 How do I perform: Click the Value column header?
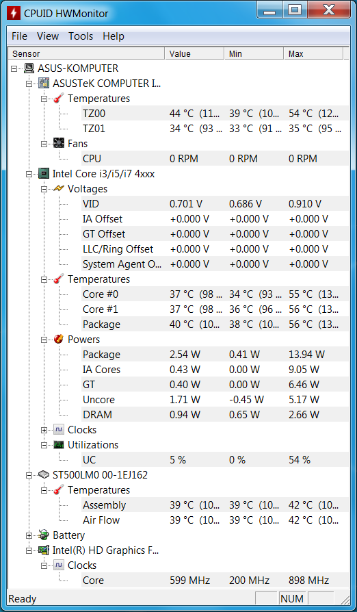(x=194, y=54)
